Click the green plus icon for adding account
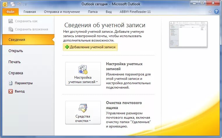 [67, 47]
